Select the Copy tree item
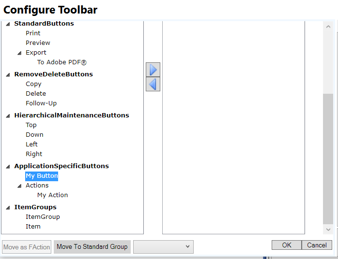This screenshot has width=338, height=259. pos(33,84)
